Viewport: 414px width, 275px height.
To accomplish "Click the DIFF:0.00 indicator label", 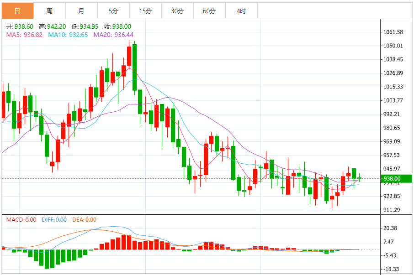I will click(54, 220).
